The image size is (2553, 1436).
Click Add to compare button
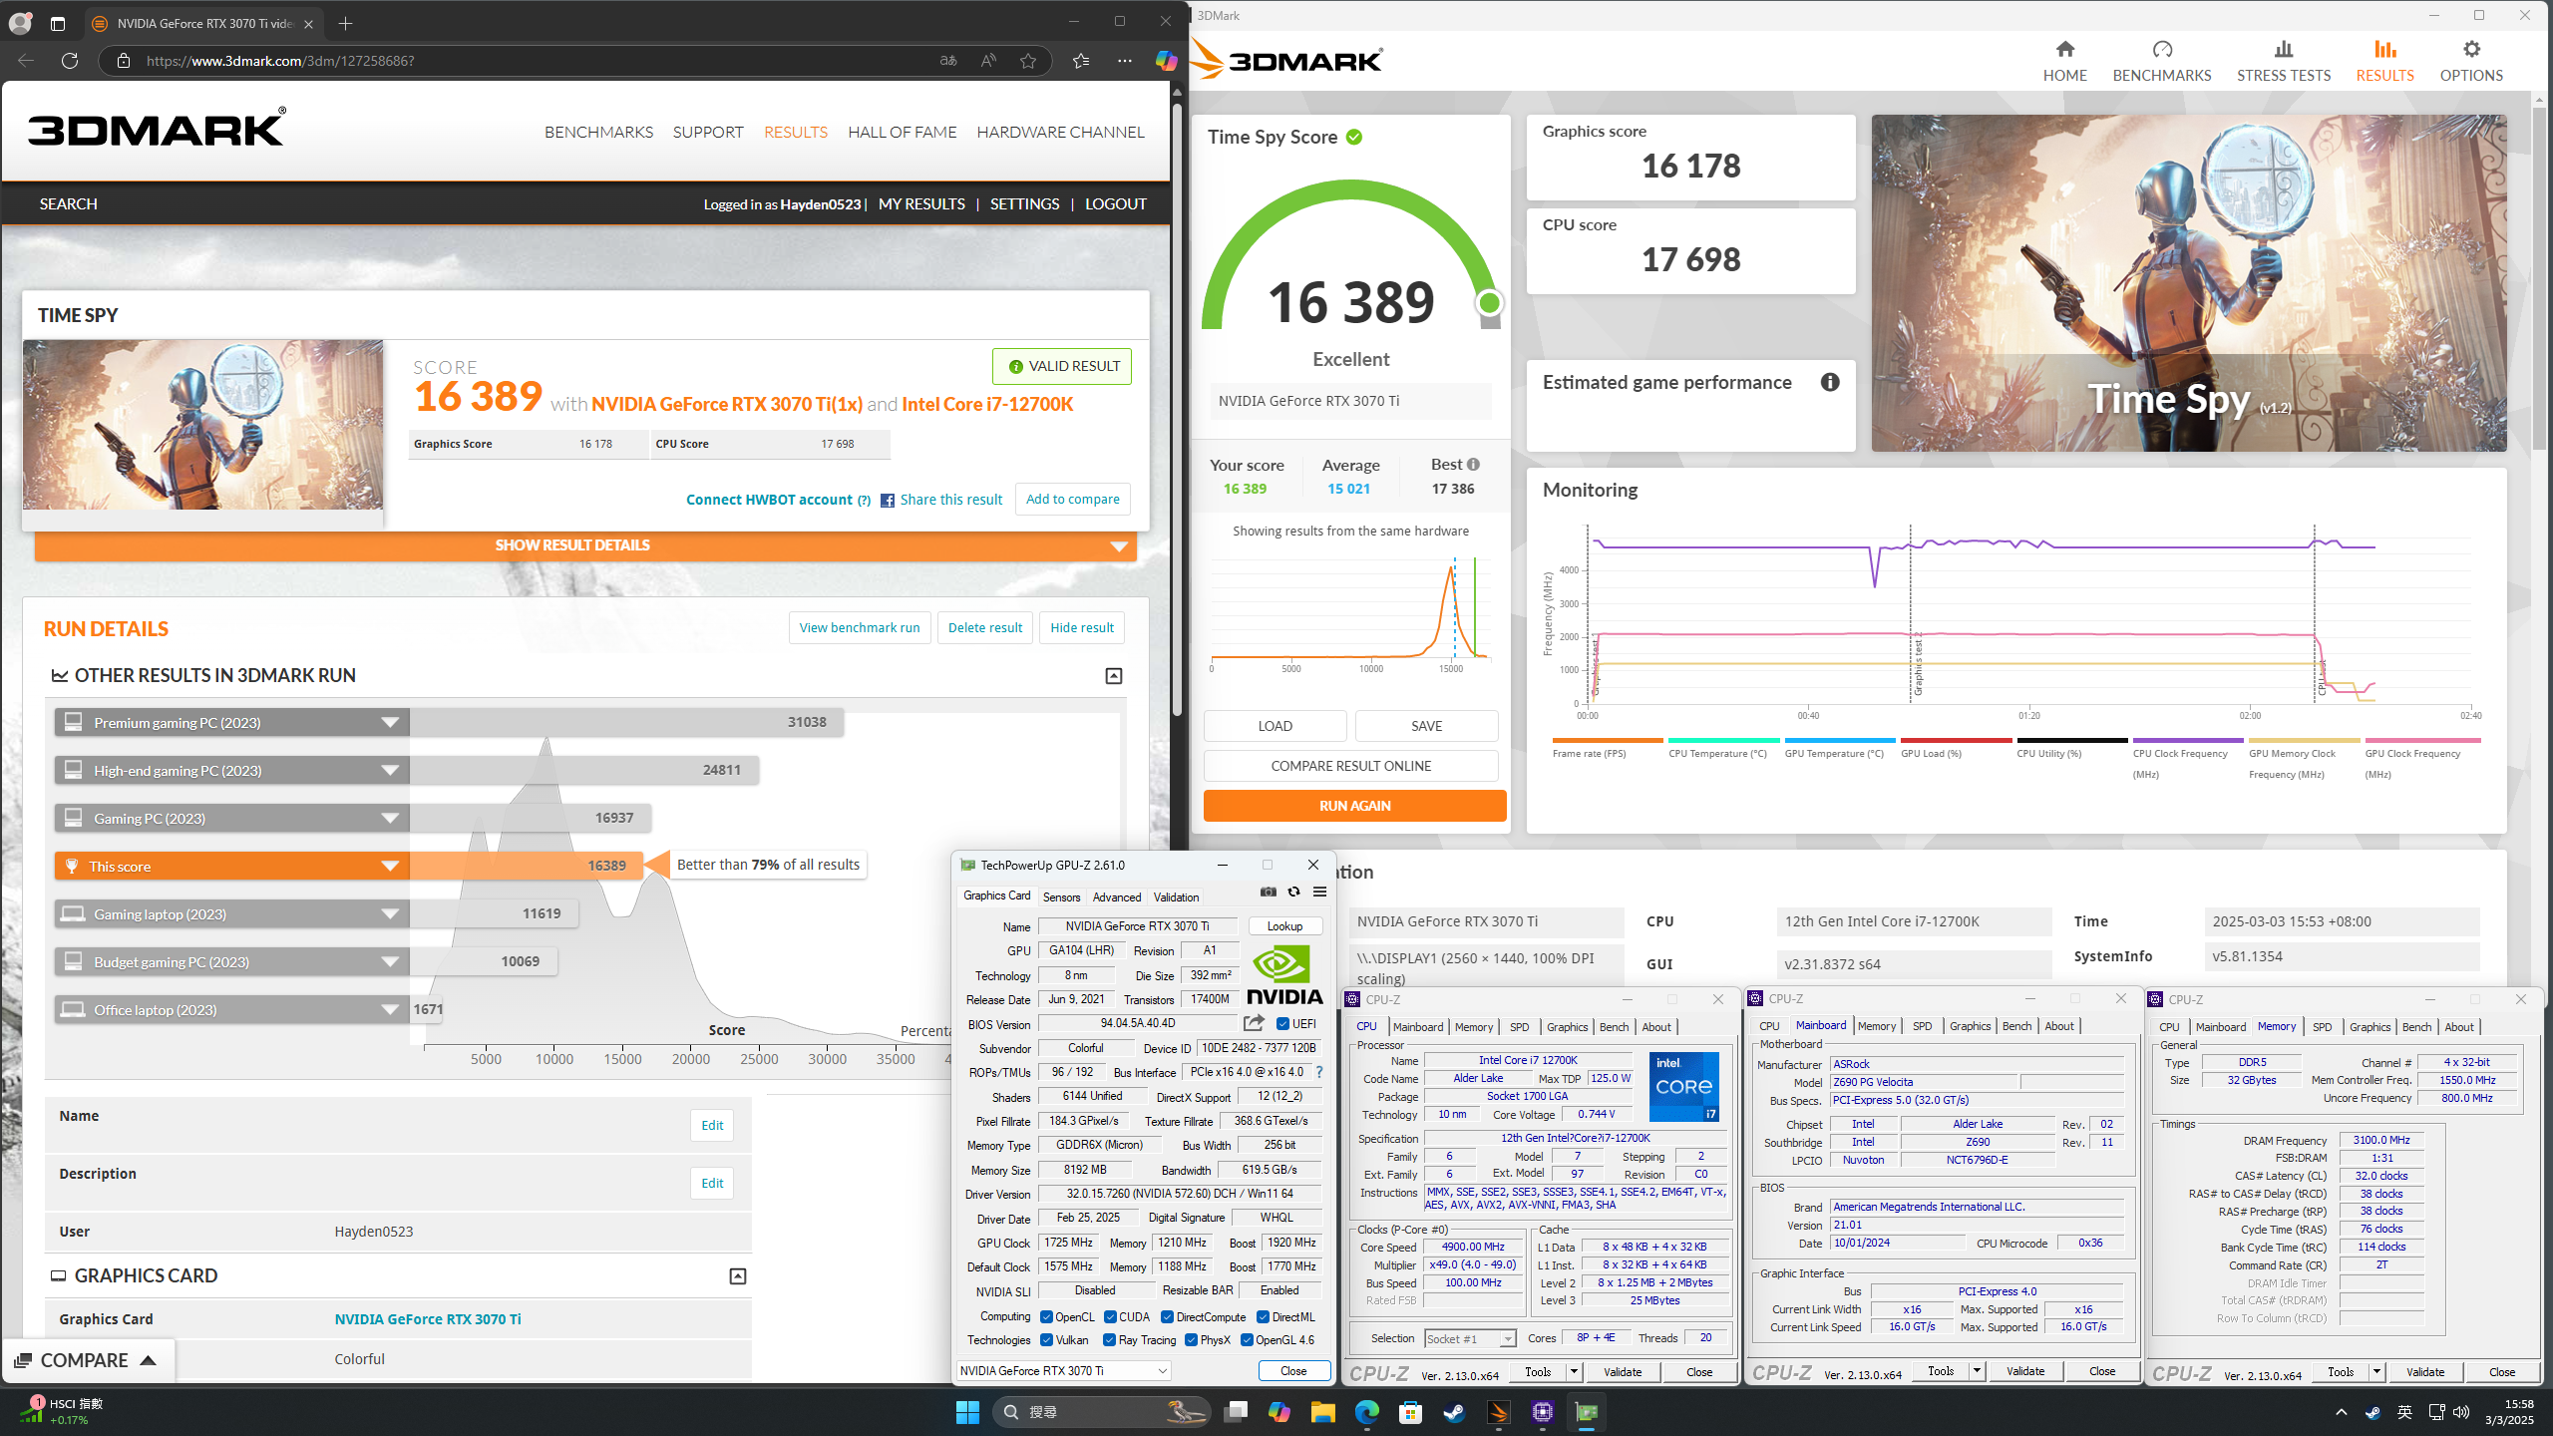(1073, 500)
